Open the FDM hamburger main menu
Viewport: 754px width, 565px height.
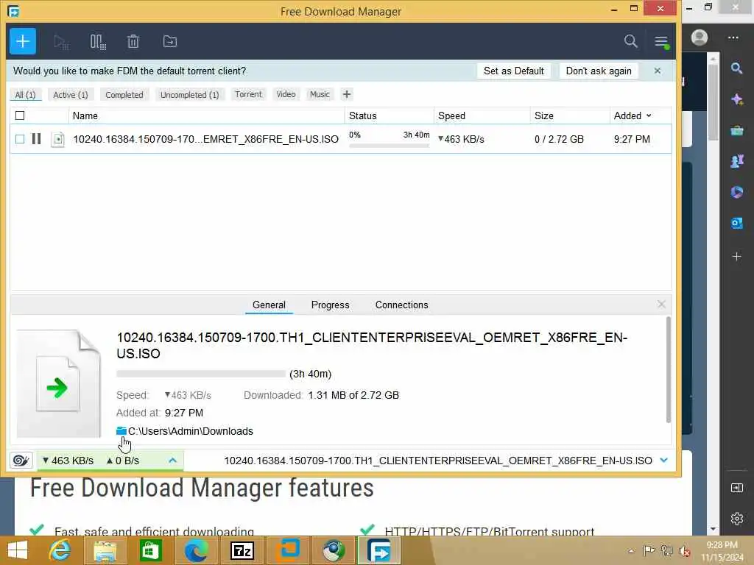point(661,41)
